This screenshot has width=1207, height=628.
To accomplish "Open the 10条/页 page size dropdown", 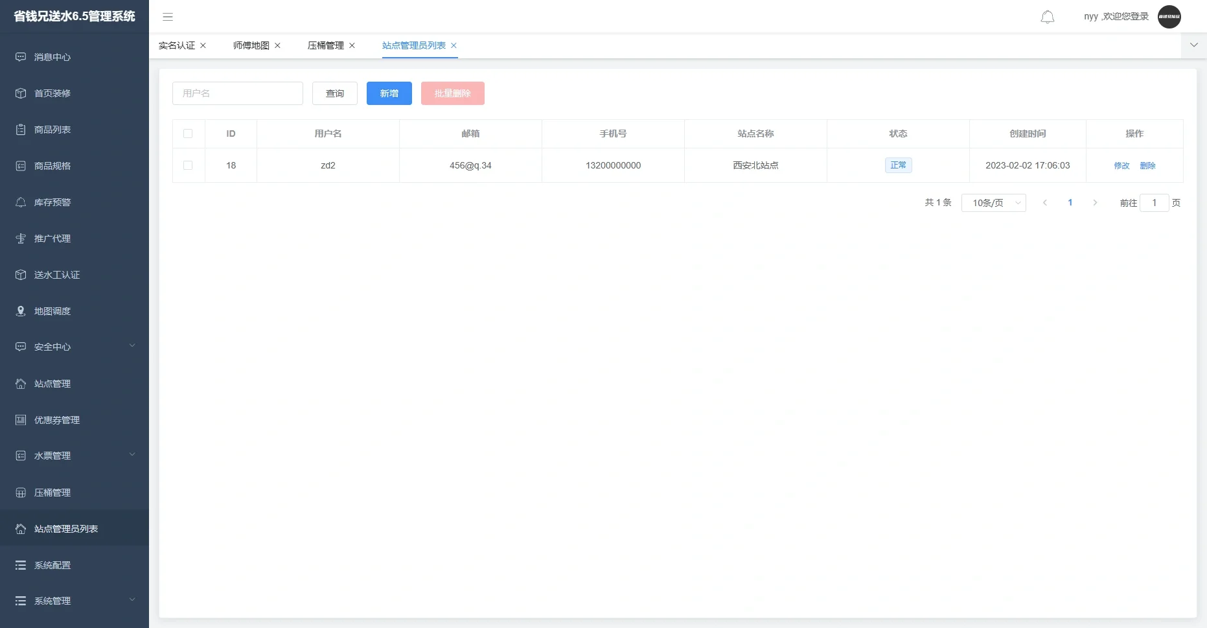I will [993, 203].
